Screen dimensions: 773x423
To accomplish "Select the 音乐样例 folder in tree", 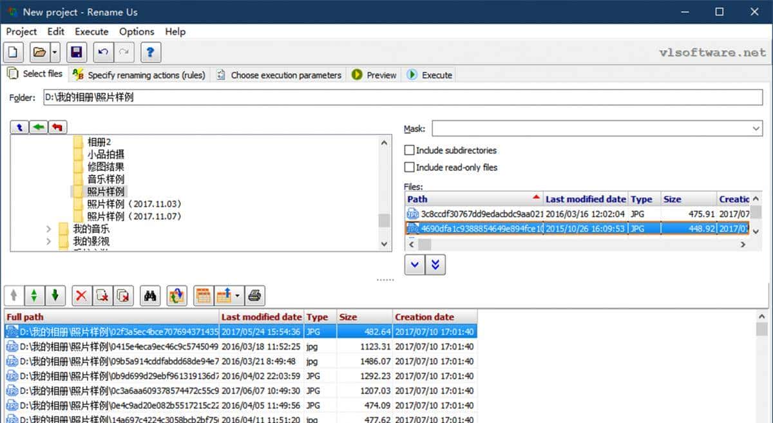I will (x=106, y=179).
